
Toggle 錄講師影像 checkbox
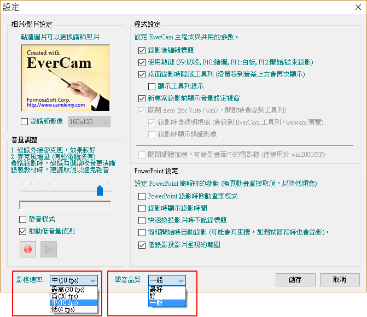point(25,122)
